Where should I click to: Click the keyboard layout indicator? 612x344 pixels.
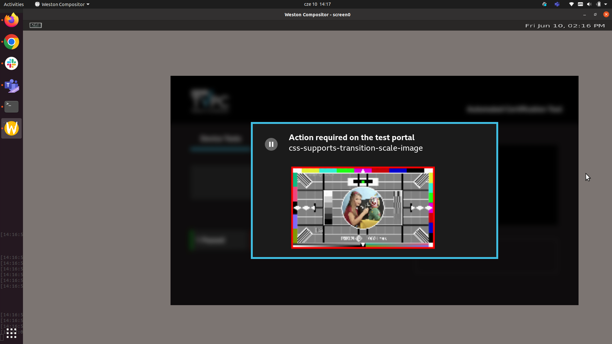(x=580, y=4)
